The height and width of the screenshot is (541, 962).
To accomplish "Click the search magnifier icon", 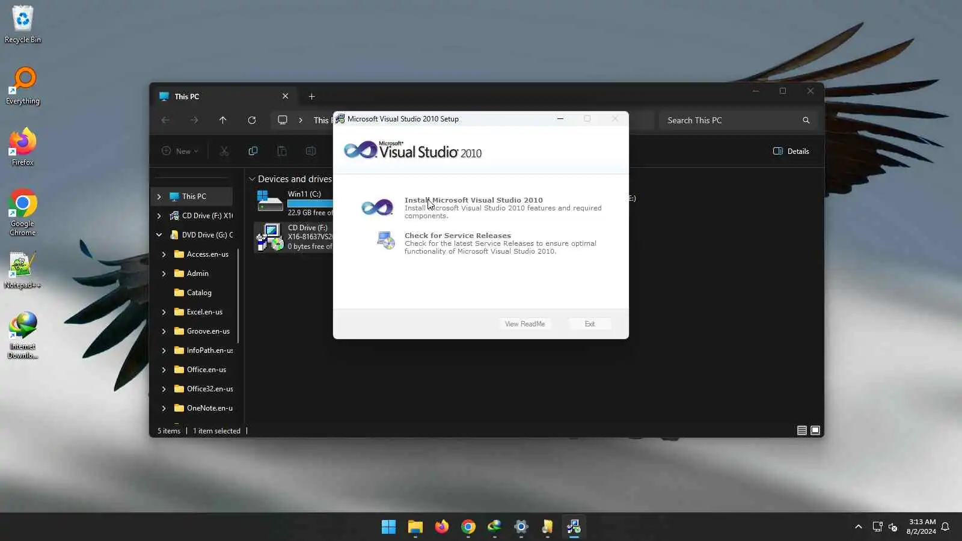I will 806,120.
